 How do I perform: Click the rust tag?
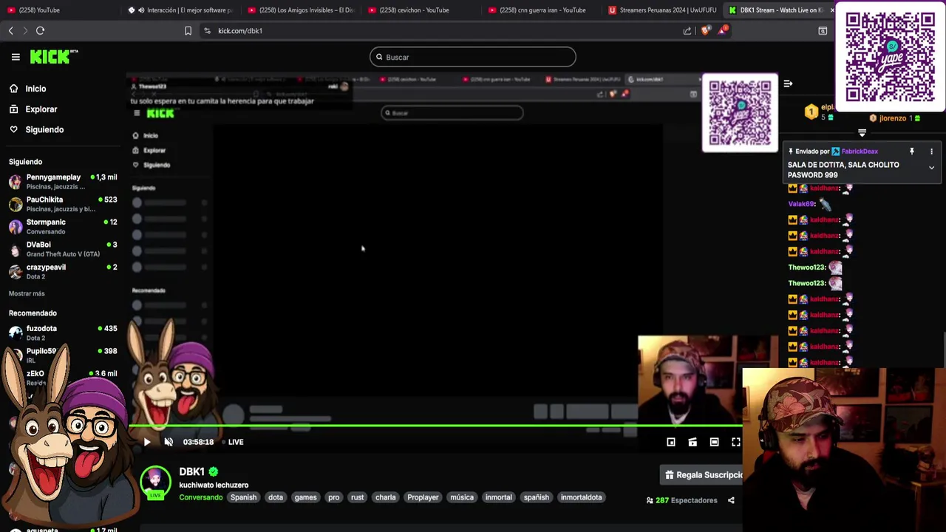pyautogui.click(x=357, y=497)
